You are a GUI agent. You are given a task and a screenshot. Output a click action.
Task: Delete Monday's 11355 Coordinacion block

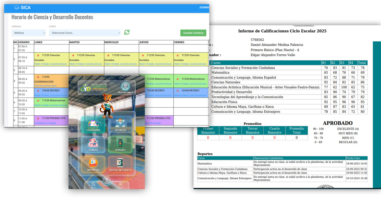click(x=38, y=77)
